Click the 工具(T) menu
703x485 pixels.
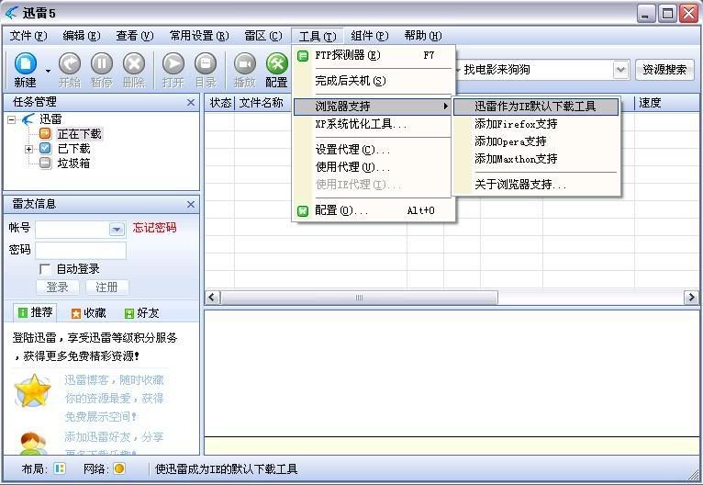[317, 36]
